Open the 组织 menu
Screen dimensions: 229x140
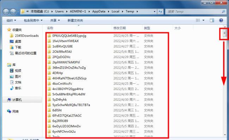(11, 20)
